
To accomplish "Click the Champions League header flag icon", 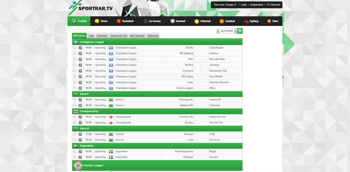I will click(x=76, y=42).
